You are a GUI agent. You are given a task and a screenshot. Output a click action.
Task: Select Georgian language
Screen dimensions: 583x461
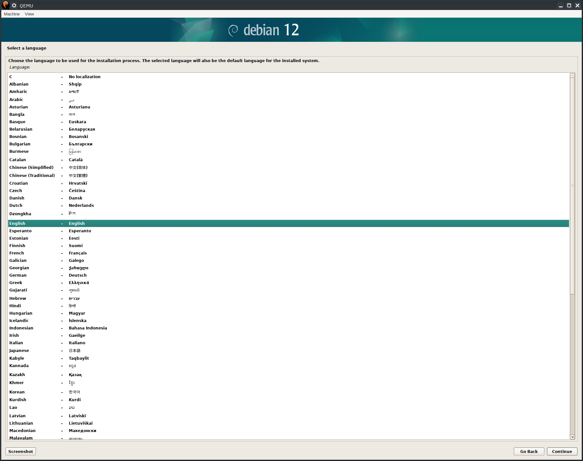pyautogui.click(x=288, y=268)
